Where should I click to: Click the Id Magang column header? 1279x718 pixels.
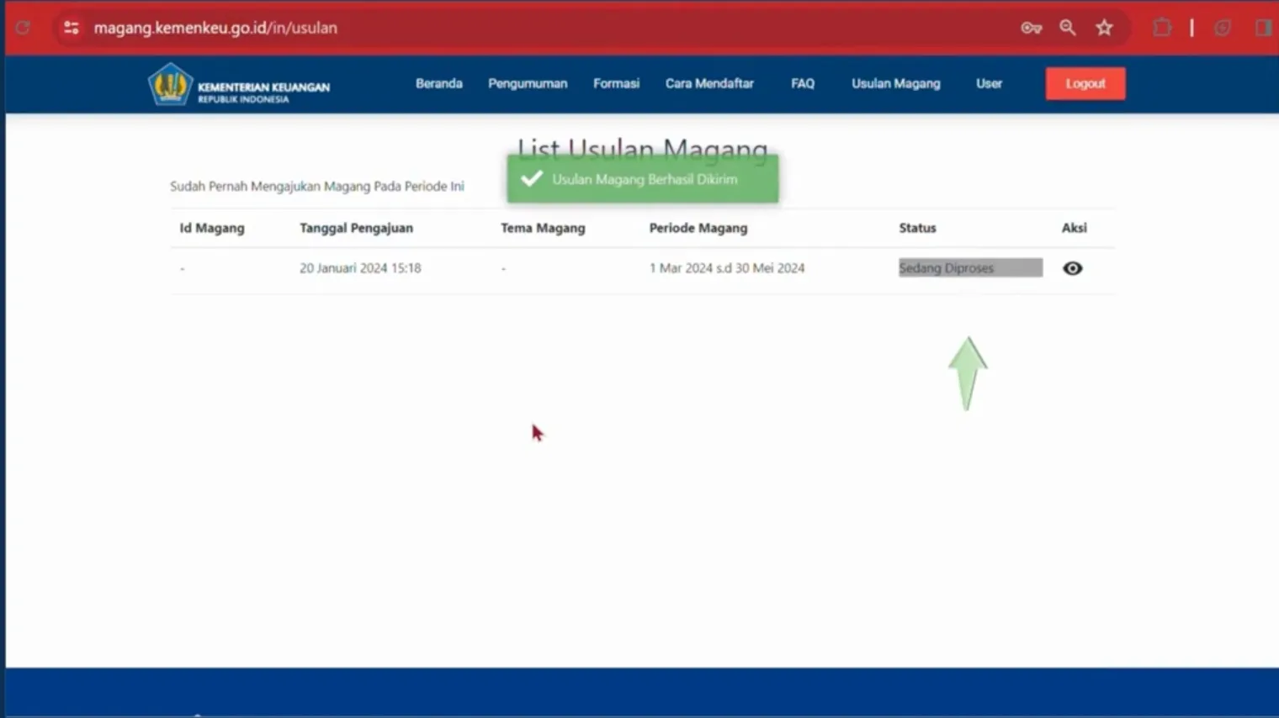pos(212,228)
